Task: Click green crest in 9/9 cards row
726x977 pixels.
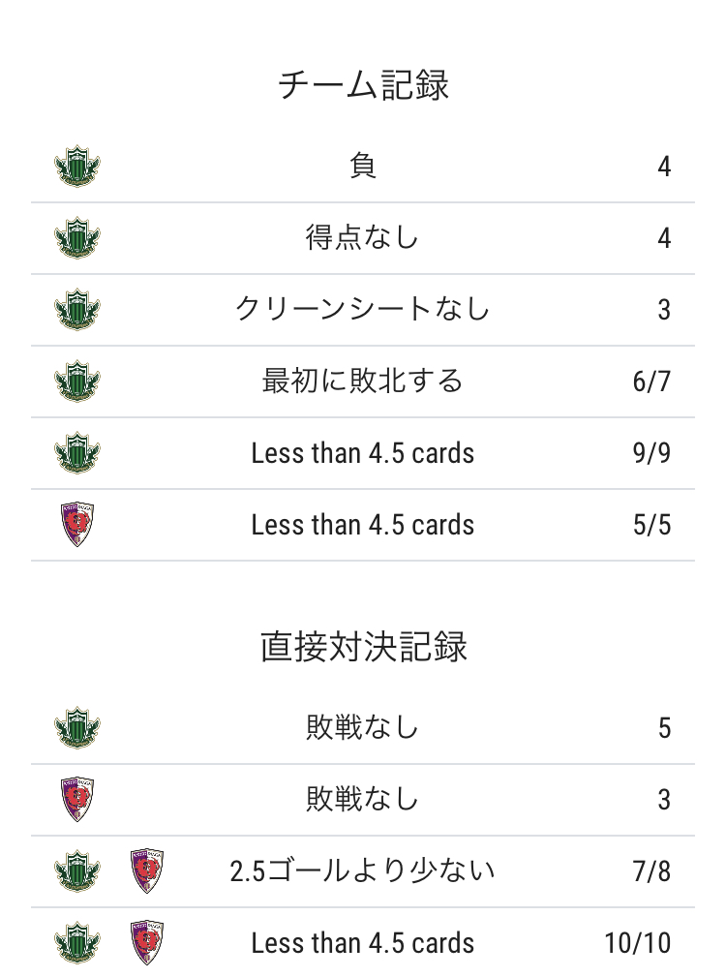Action: [77, 453]
